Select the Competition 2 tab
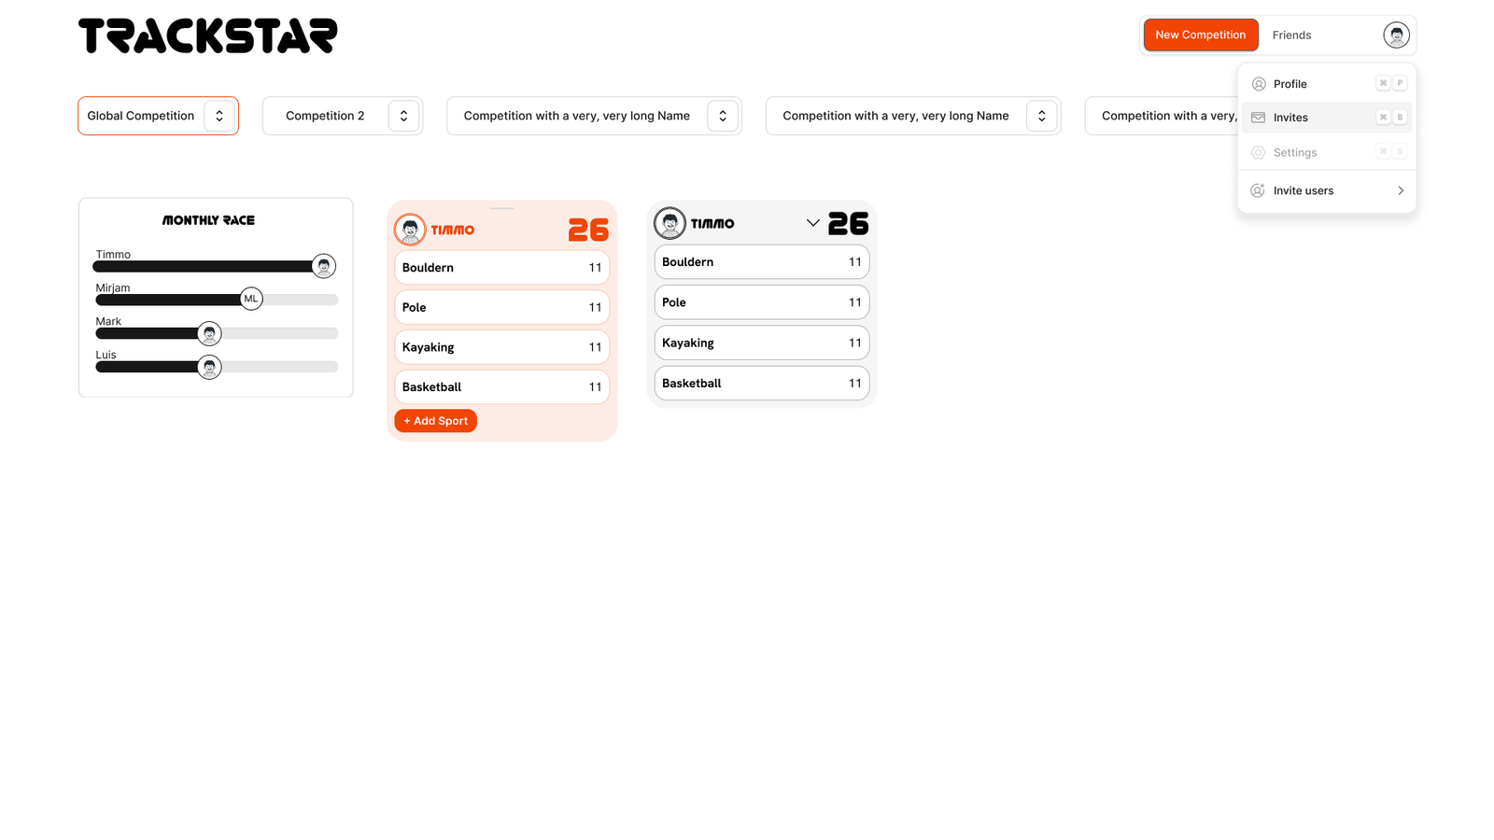The width and height of the screenshot is (1494, 840). pyautogui.click(x=343, y=116)
